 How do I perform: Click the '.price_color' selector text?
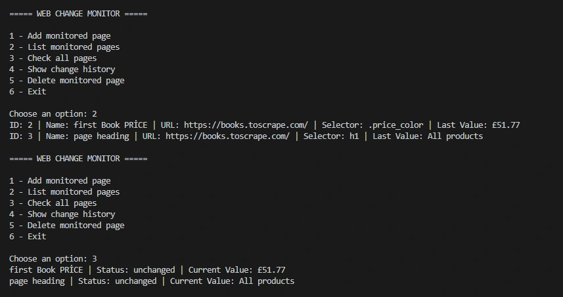tap(395, 125)
